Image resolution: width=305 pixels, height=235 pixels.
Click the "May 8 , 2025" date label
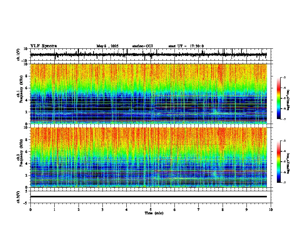coord(107,46)
